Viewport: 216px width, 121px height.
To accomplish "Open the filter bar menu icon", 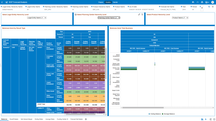I will [213, 6].
